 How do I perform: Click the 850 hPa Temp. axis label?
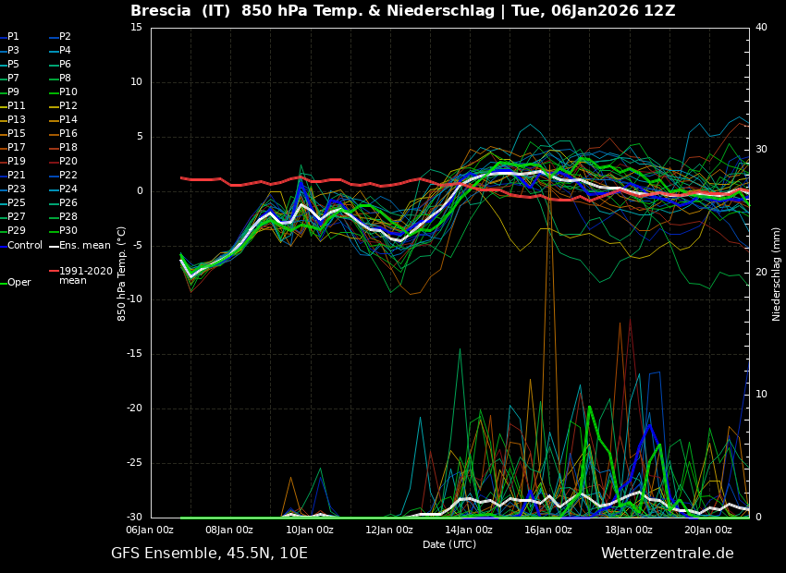coord(122,274)
